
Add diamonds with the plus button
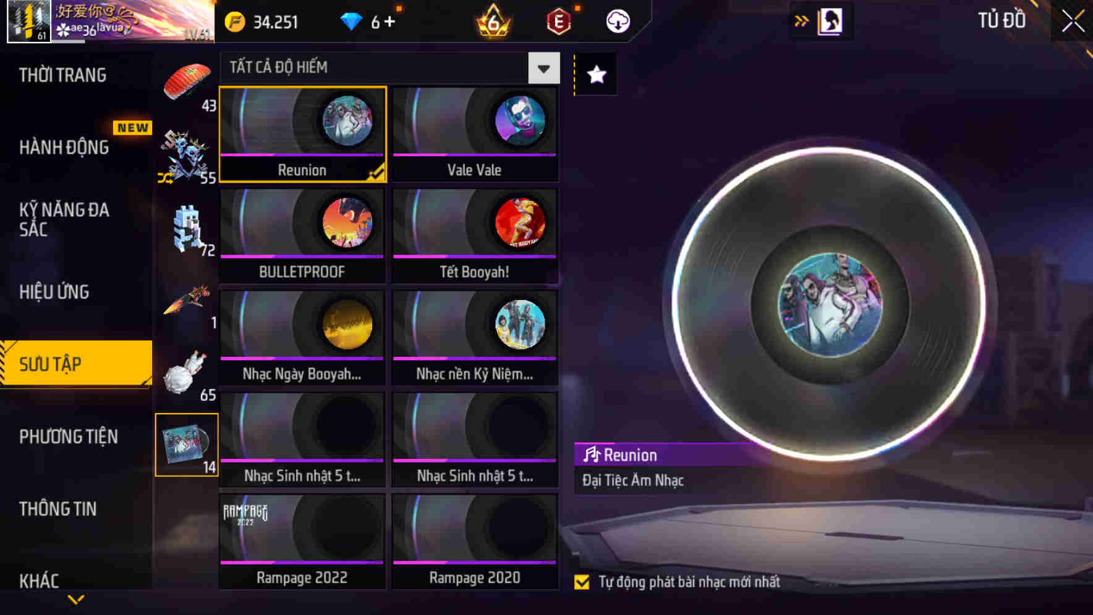(x=389, y=22)
